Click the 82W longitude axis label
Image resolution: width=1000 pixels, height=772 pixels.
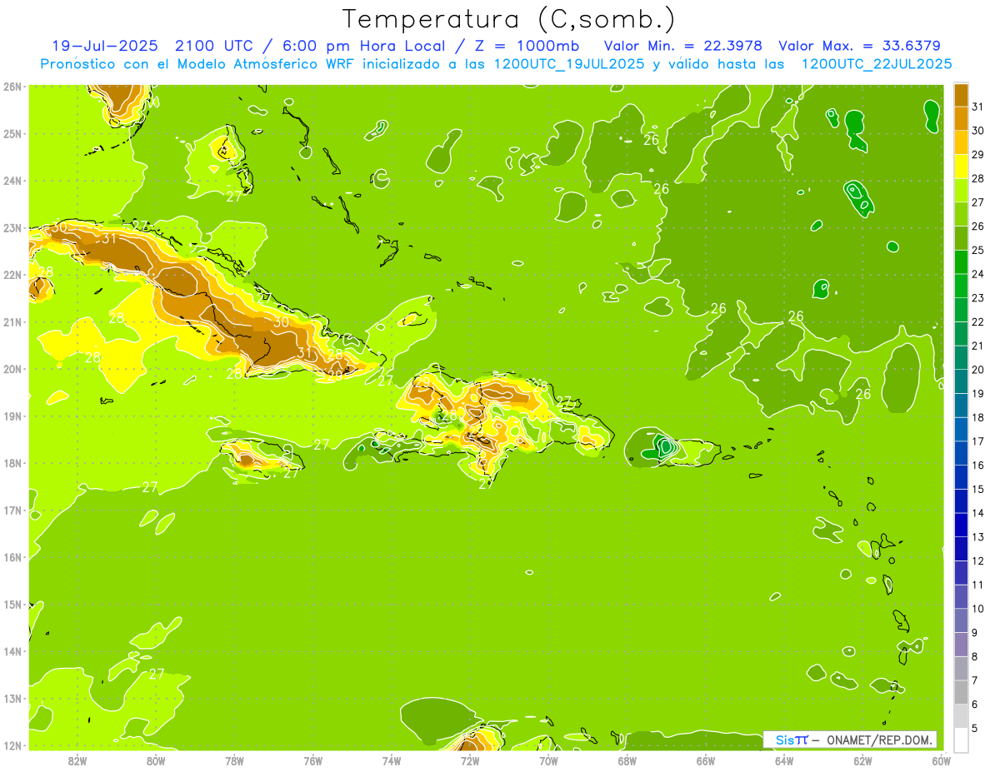[x=77, y=760]
